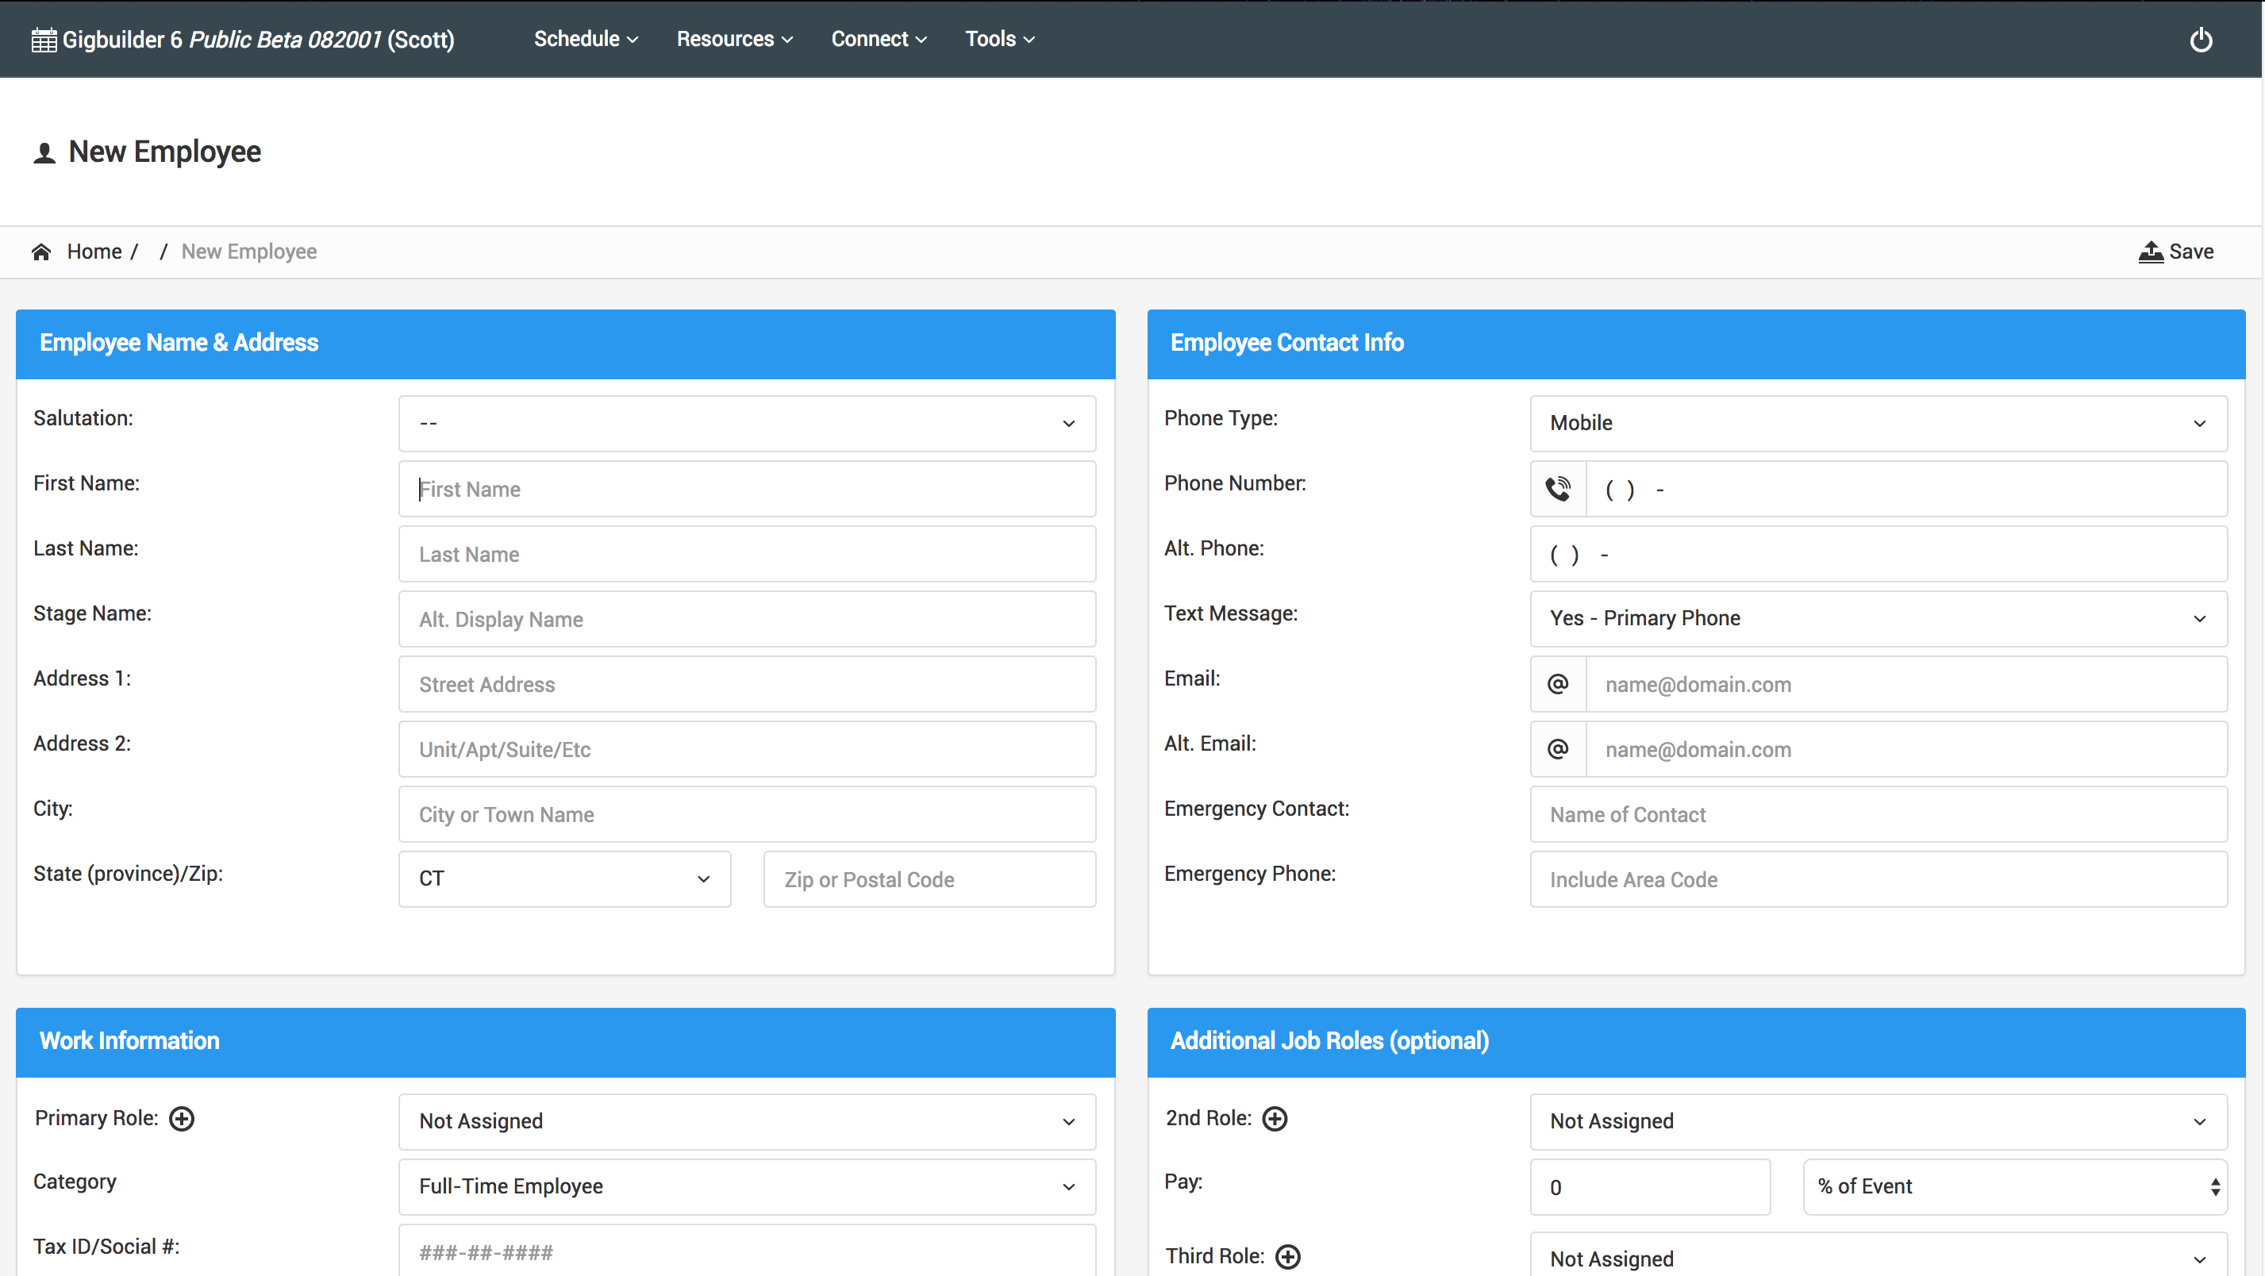Open the Resources menu
The width and height of the screenshot is (2265, 1276).
tap(734, 40)
